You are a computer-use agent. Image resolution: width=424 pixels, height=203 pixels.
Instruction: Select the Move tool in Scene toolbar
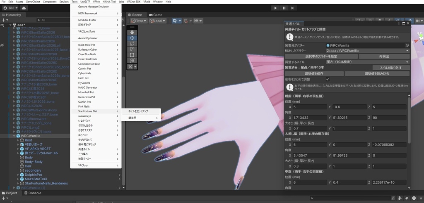coord(132,38)
